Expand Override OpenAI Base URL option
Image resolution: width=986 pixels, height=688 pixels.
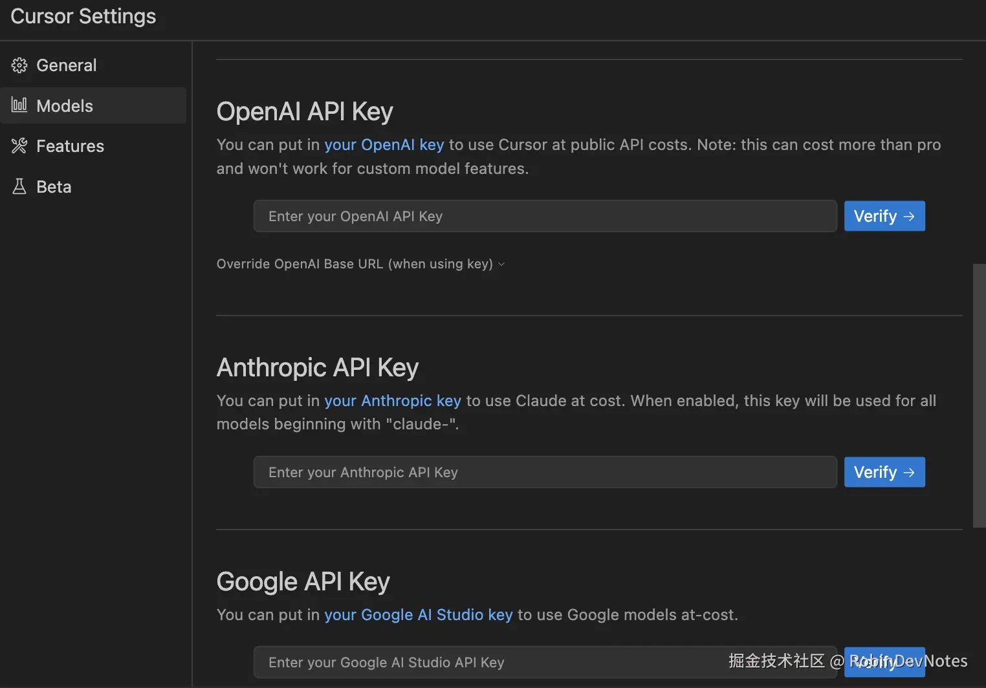click(355, 264)
